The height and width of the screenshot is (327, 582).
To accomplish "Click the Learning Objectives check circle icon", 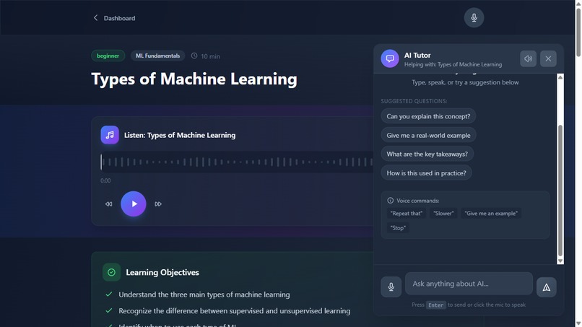I will 111,272.
